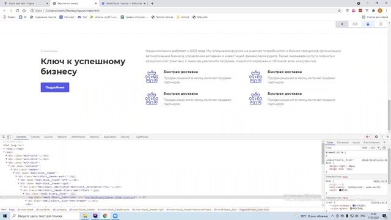The width and height of the screenshot is (391, 220).
Task: Toggle the .cls class editor button
Action: pyautogui.click(x=372, y=148)
